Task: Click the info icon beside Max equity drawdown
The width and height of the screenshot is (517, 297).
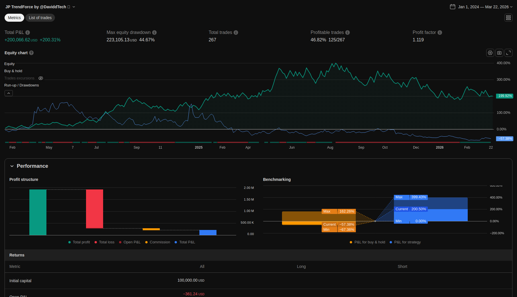Action: (x=154, y=33)
